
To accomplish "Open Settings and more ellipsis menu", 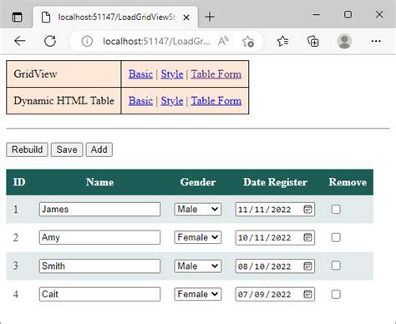I will click(376, 41).
